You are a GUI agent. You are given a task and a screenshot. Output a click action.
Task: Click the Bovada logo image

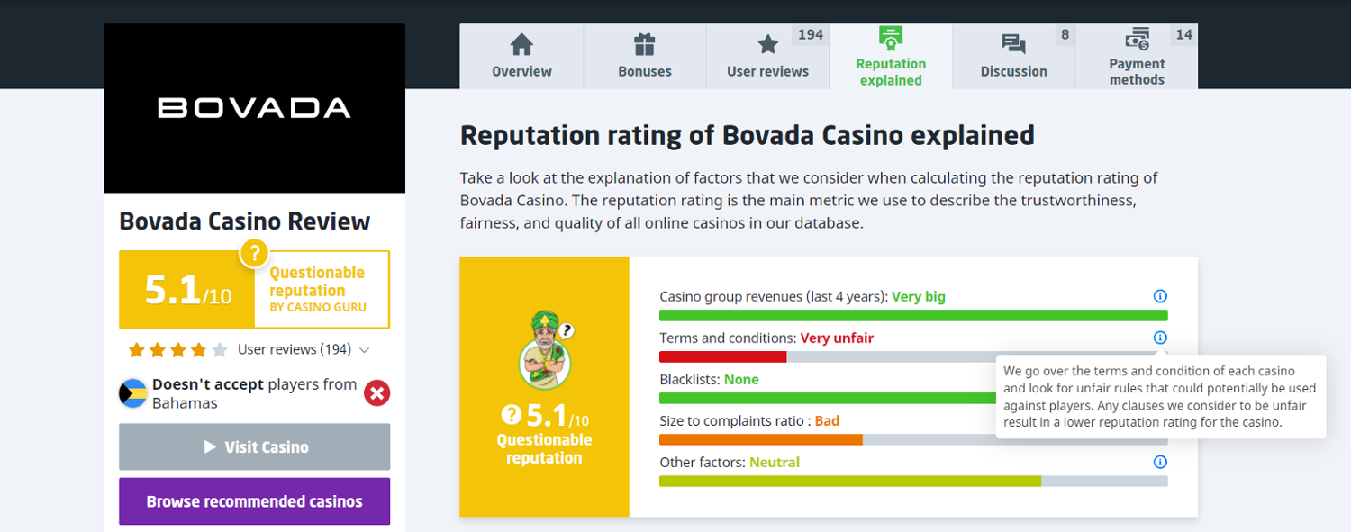tap(254, 108)
